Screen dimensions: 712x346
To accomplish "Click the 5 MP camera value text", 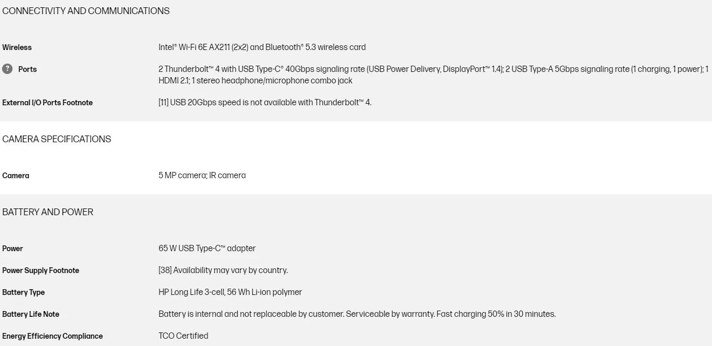I will (202, 176).
